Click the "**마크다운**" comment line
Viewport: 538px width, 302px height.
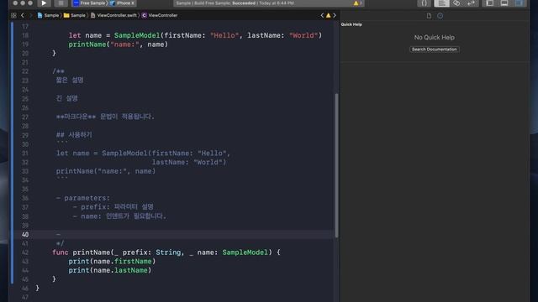tap(105, 117)
